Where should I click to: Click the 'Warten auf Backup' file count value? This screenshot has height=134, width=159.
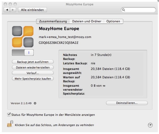pyautogui.click(x=110, y=77)
